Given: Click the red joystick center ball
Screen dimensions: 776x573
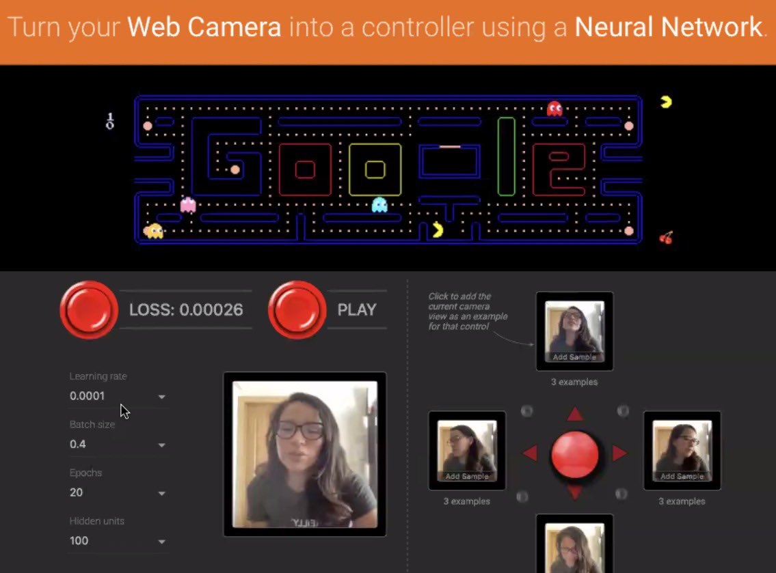Looking at the screenshot, I should tap(574, 454).
